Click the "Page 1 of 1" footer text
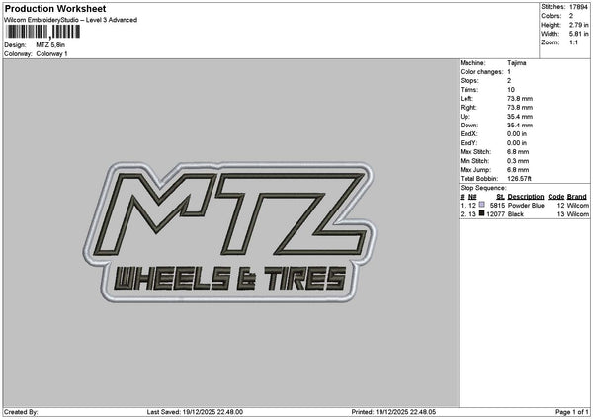 point(572,412)
